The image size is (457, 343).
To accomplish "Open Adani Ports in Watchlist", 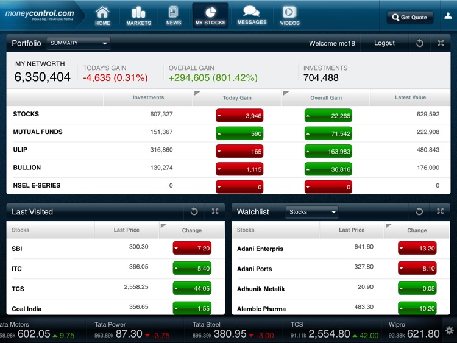I will click(341, 269).
